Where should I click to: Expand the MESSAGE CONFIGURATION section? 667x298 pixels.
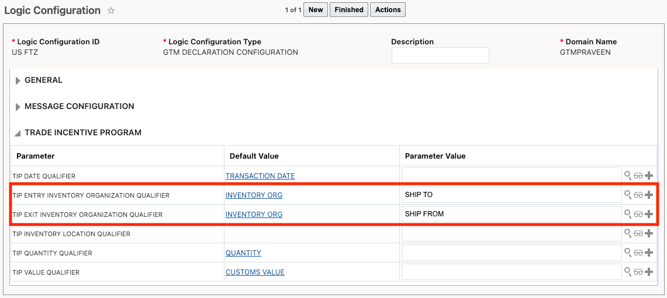pyautogui.click(x=18, y=107)
